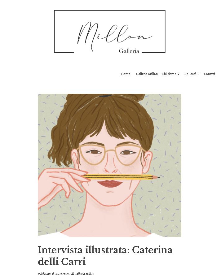Go to the Contatti page
Image resolution: width=221 pixels, height=278 pixels.
(x=210, y=74)
